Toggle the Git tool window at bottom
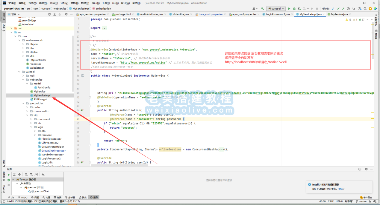This screenshot has height=205, width=380. 11,198
